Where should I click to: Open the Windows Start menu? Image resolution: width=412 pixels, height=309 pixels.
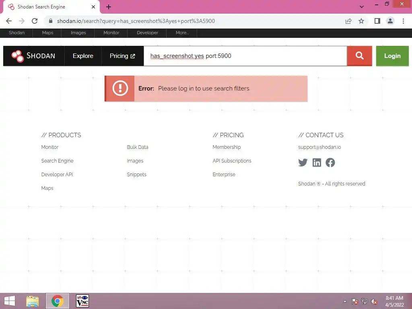10,301
